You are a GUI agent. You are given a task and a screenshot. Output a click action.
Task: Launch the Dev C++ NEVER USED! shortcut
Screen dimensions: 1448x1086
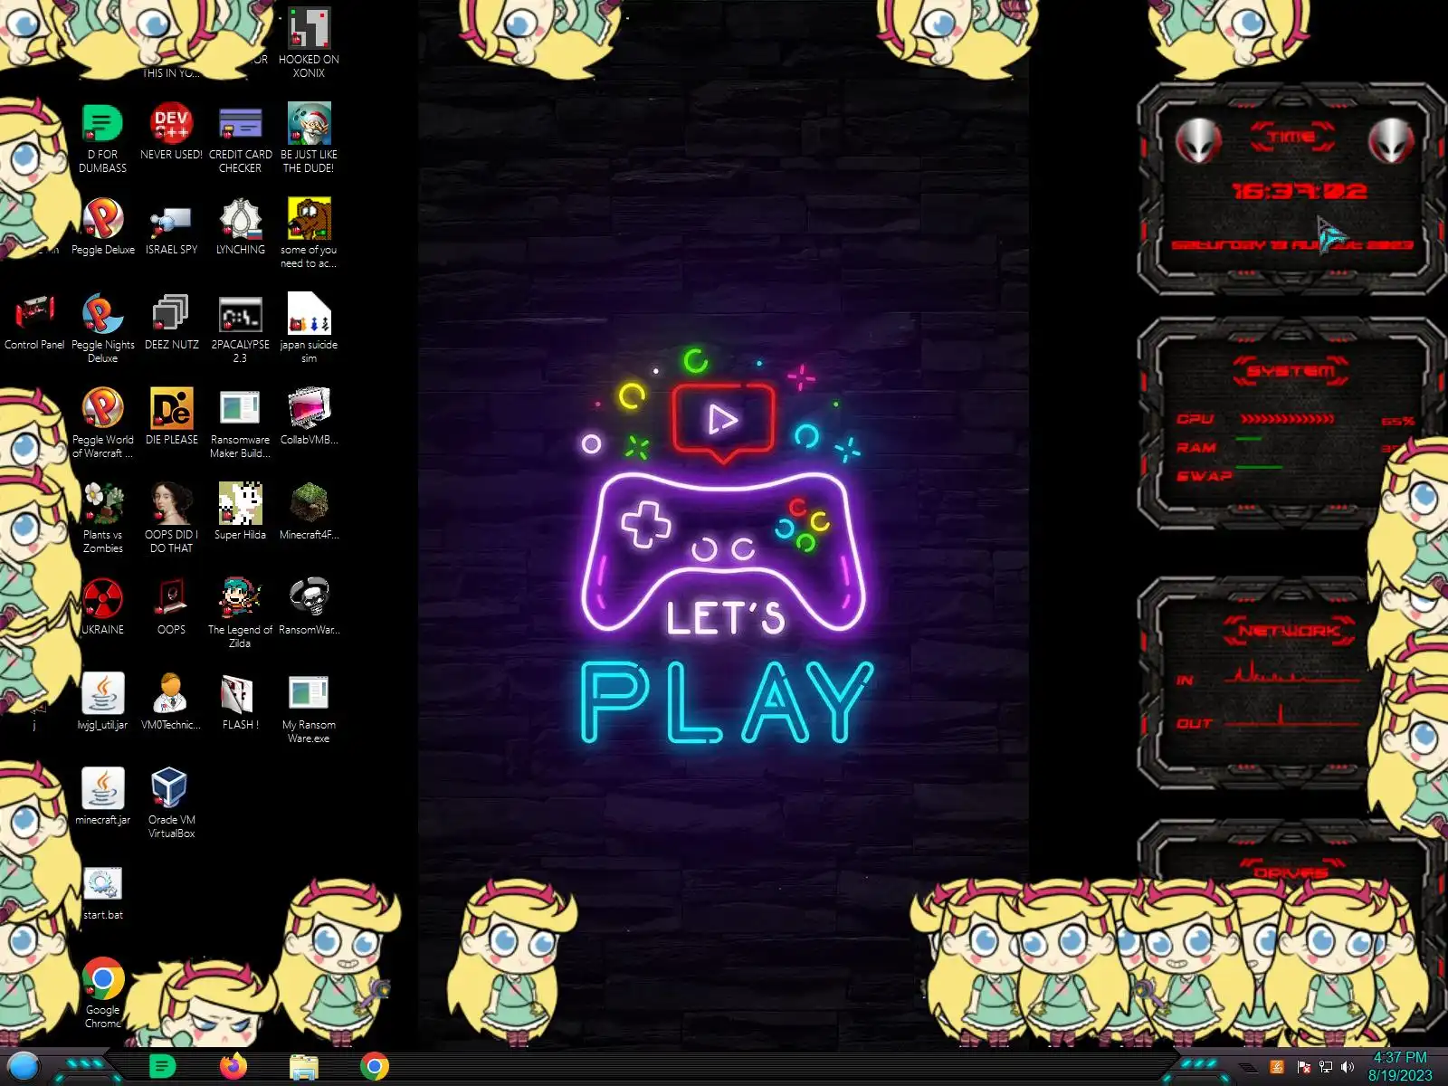coord(171,131)
